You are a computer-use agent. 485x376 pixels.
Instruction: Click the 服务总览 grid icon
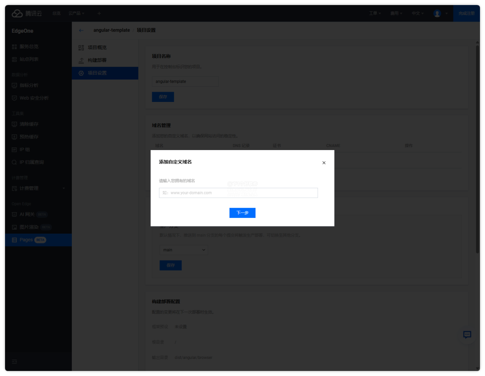coord(14,46)
